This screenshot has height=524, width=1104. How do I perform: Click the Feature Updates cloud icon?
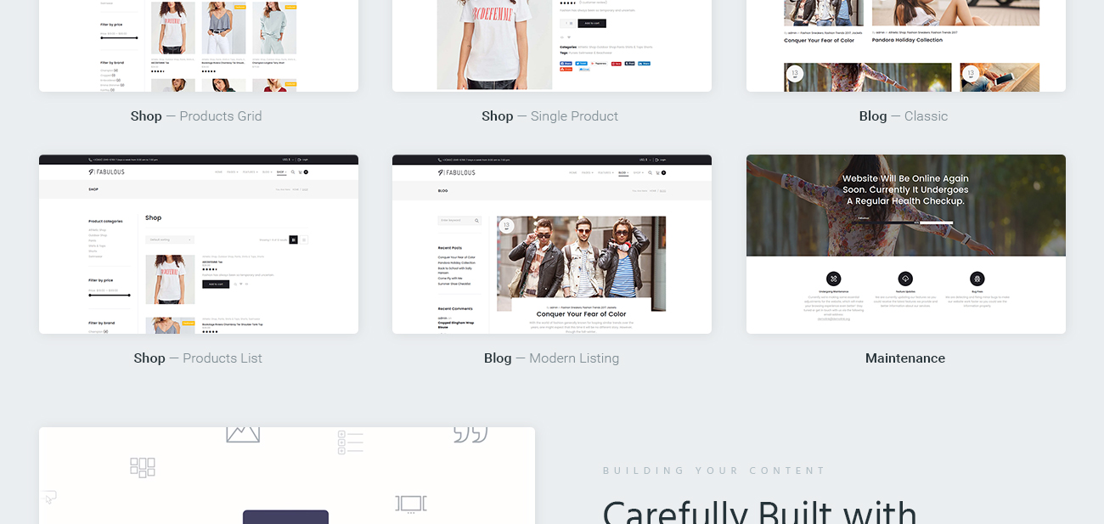coord(905,279)
